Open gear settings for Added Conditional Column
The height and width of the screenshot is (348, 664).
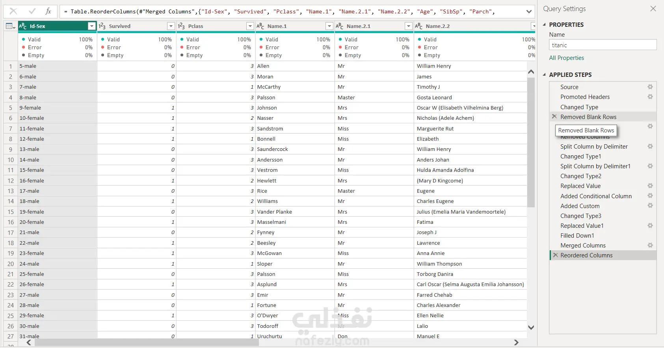[650, 196]
